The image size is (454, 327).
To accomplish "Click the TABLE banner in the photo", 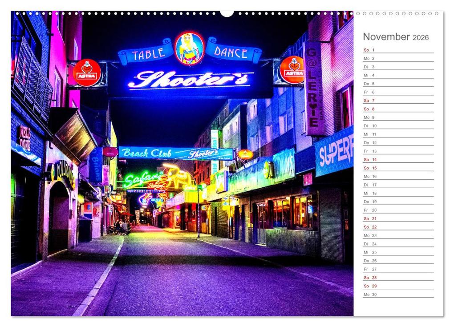I will [x=146, y=52].
